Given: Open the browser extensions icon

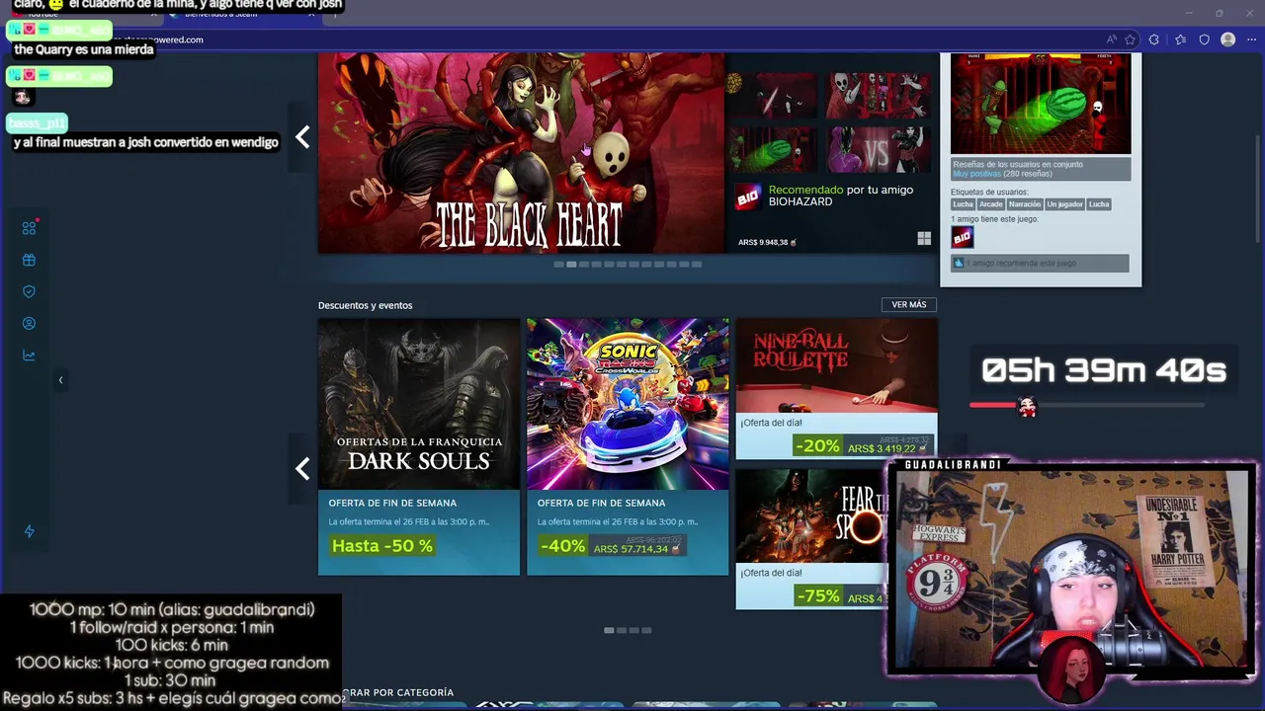Looking at the screenshot, I should point(1154,39).
